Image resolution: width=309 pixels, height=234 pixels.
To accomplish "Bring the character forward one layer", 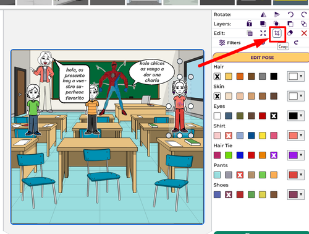I will pos(276,24).
